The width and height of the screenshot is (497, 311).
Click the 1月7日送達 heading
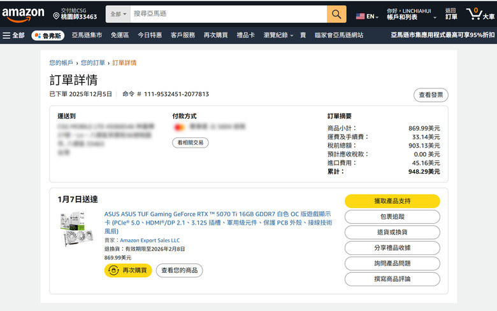point(78,199)
